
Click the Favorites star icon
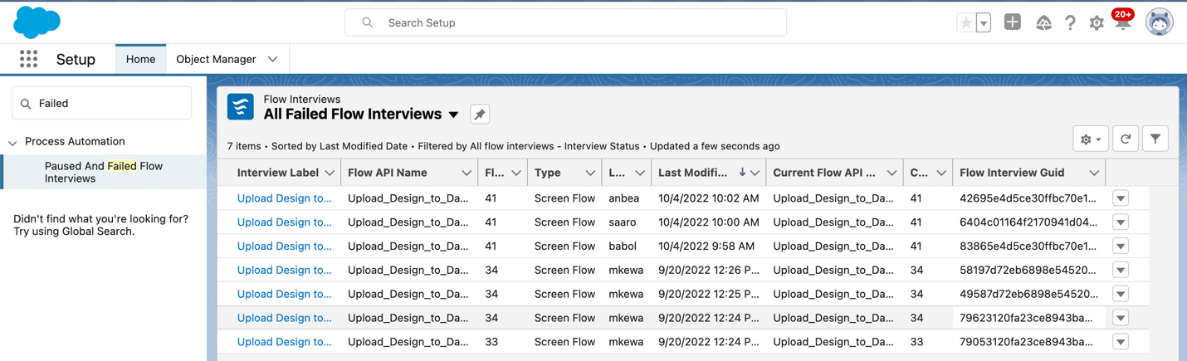(965, 23)
